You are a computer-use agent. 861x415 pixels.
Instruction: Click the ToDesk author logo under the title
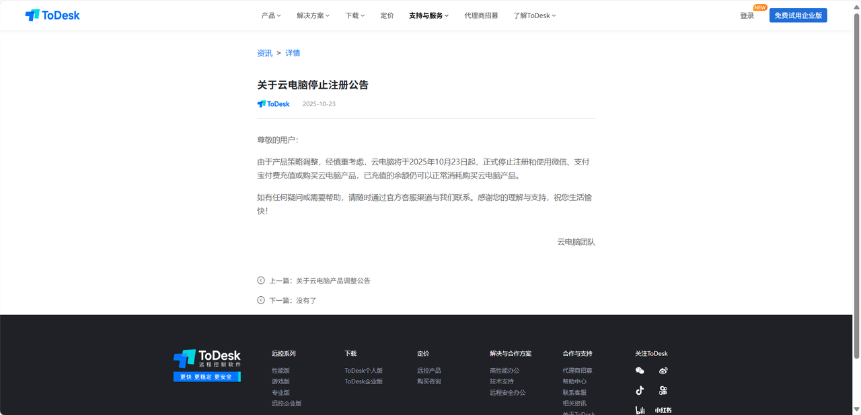[273, 104]
